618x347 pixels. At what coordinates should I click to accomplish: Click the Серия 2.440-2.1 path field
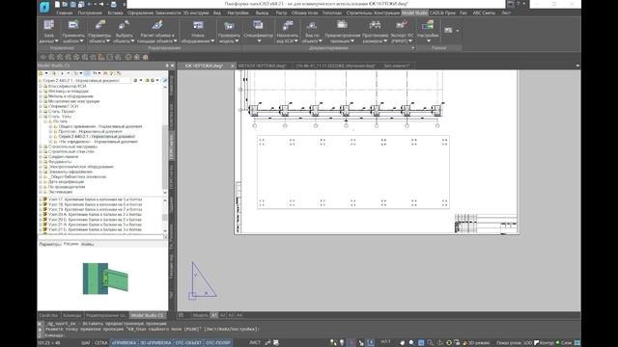[x=85, y=80]
